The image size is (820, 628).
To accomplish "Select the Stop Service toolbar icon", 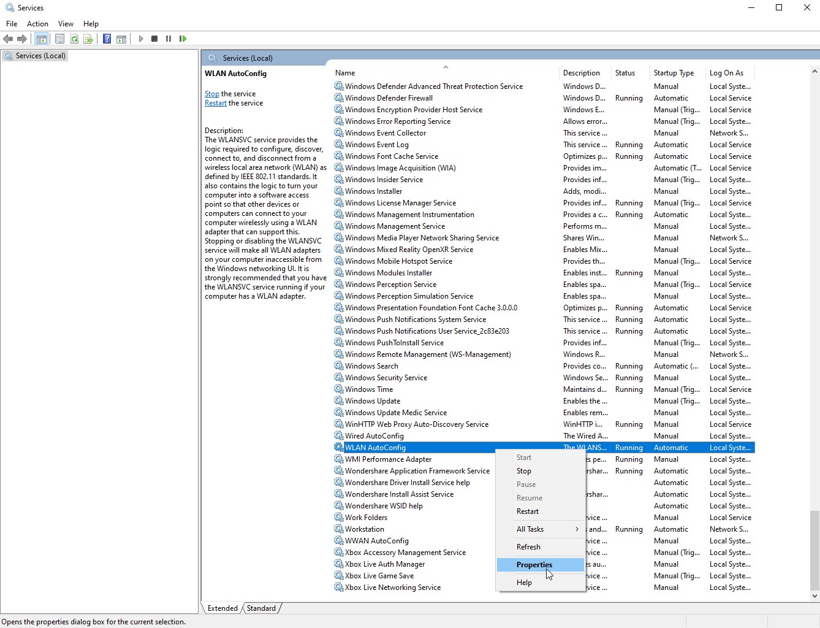I will pyautogui.click(x=154, y=39).
